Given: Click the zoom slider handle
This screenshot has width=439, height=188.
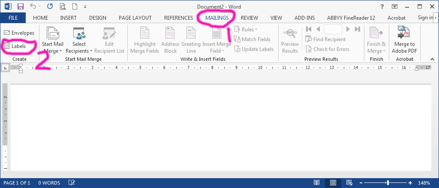Looking at the screenshot, I should [x=388, y=183].
